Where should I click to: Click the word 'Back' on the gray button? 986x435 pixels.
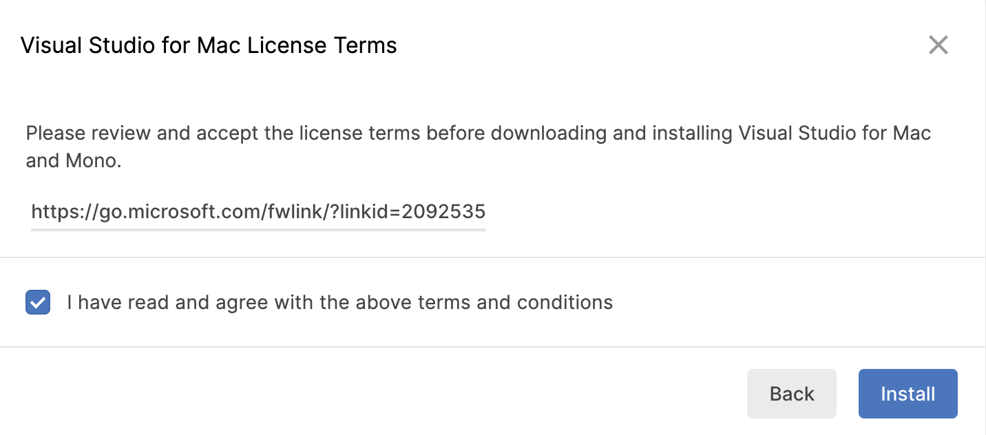pyautogui.click(x=792, y=394)
